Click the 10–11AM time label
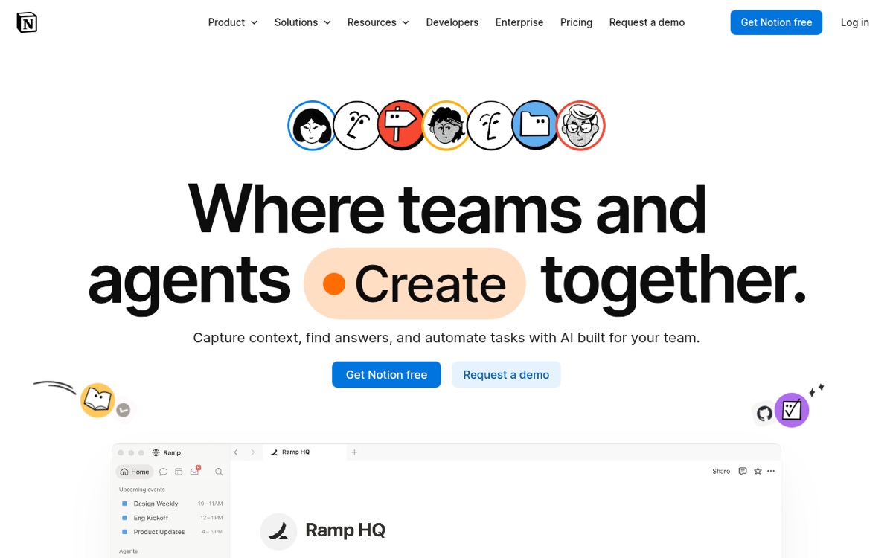 211,504
